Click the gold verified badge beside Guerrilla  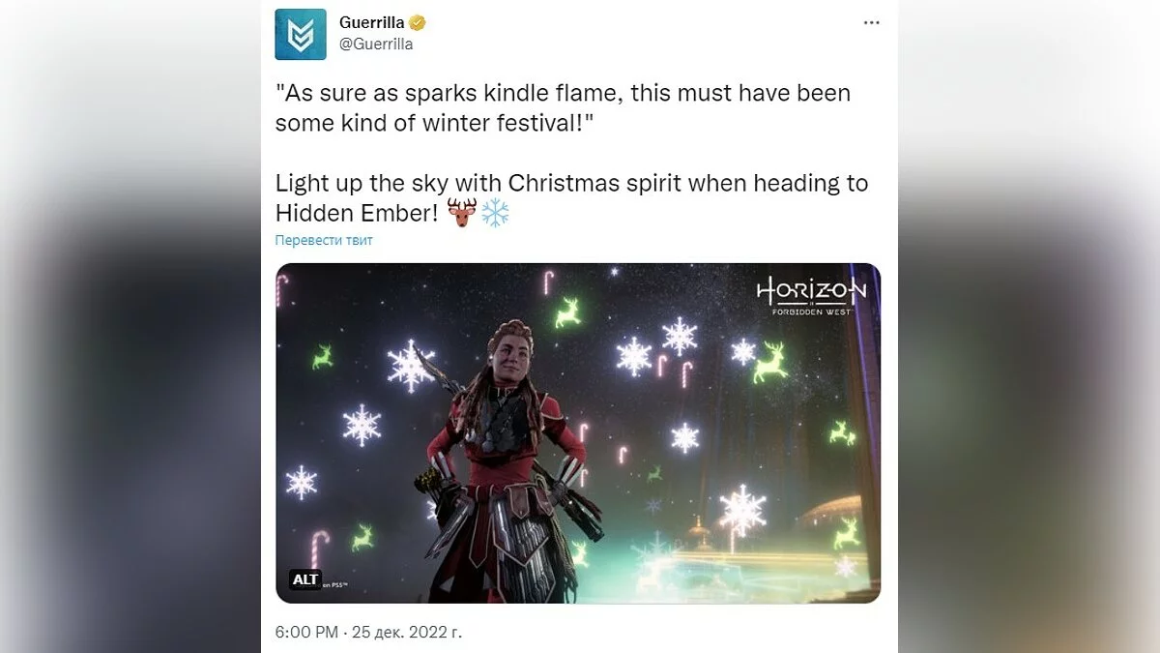(419, 22)
